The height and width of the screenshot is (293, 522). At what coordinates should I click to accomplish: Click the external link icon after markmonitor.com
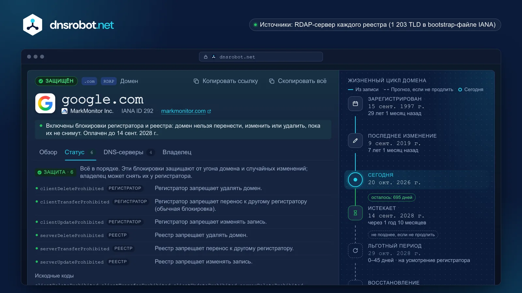coord(209,111)
